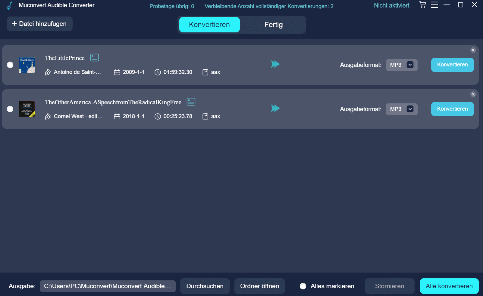Remove TheLittlePrince with its X icon
The image size is (483, 296).
[473, 50]
